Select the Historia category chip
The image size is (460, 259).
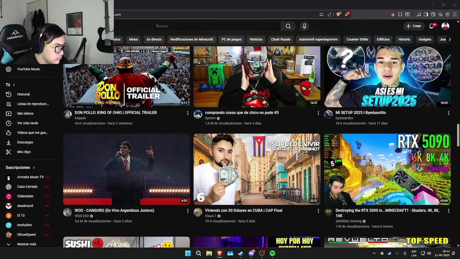point(404,39)
